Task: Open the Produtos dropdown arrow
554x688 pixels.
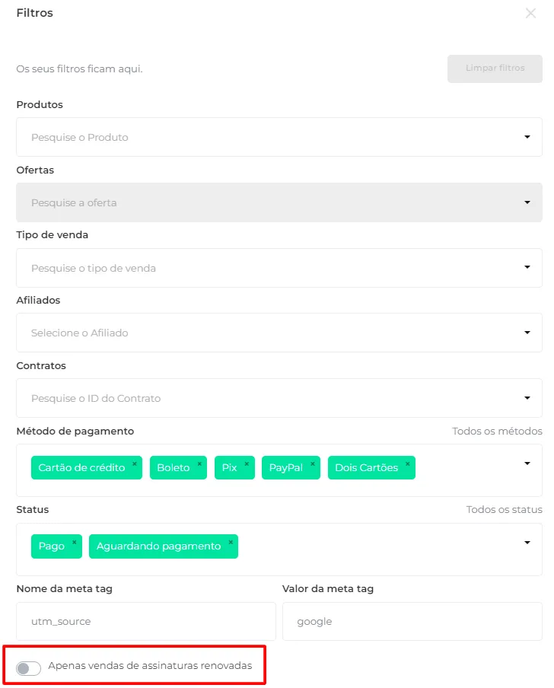Action: 527,137
